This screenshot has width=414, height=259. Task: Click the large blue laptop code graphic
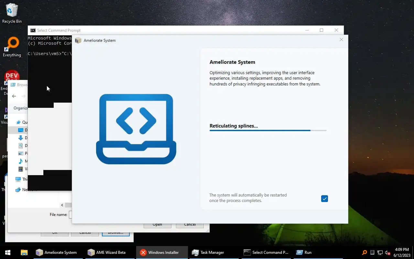click(x=136, y=129)
